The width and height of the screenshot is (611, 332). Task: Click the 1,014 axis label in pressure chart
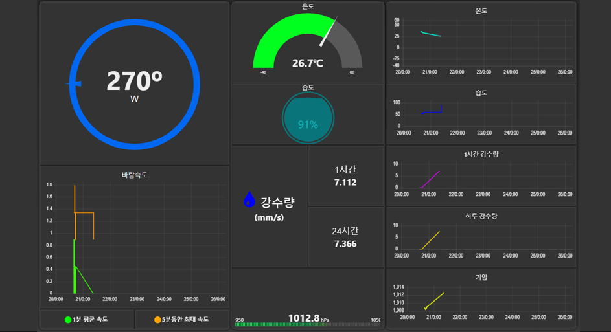click(x=398, y=287)
